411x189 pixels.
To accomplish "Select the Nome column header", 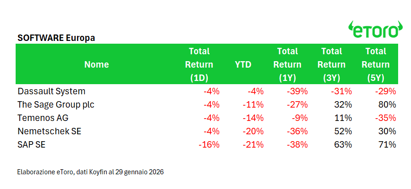I will coord(97,64).
